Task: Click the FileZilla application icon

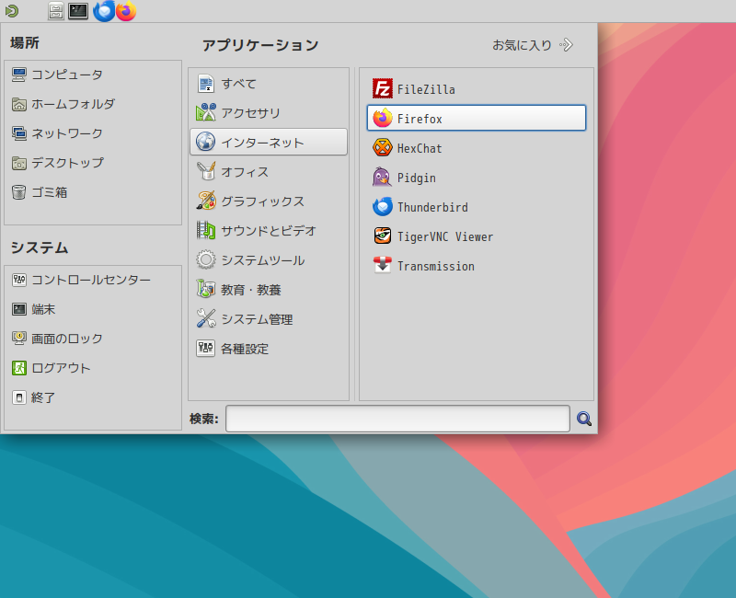Action: click(382, 88)
